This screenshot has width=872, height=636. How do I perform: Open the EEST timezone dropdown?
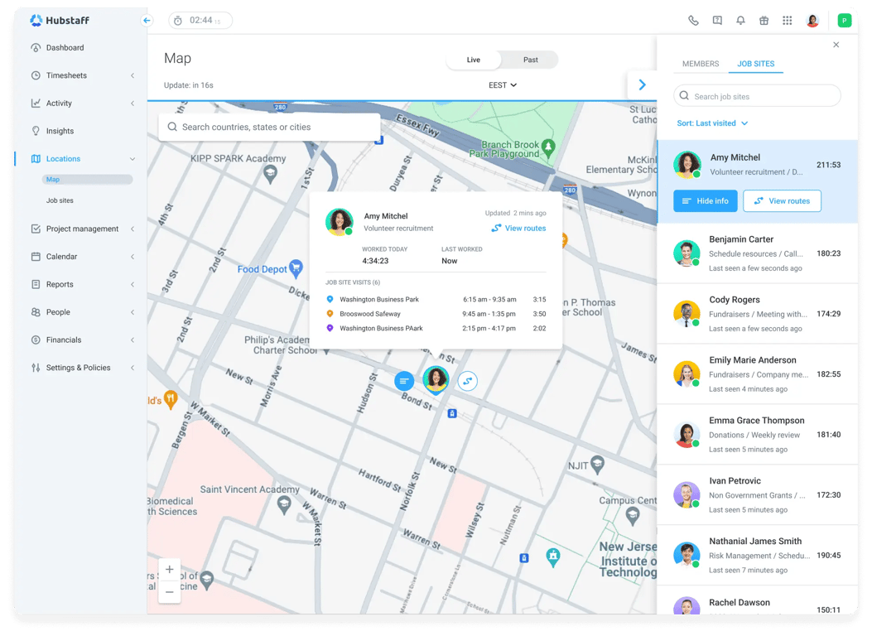[x=504, y=84]
